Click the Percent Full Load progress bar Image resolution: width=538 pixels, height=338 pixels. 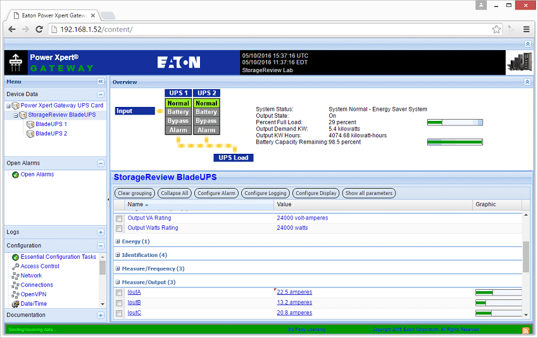click(x=455, y=122)
